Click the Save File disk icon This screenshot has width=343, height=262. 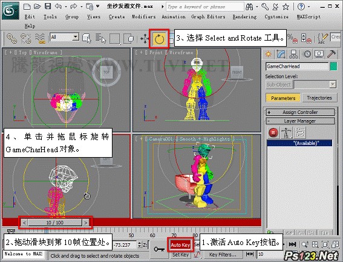(x=48, y=6)
